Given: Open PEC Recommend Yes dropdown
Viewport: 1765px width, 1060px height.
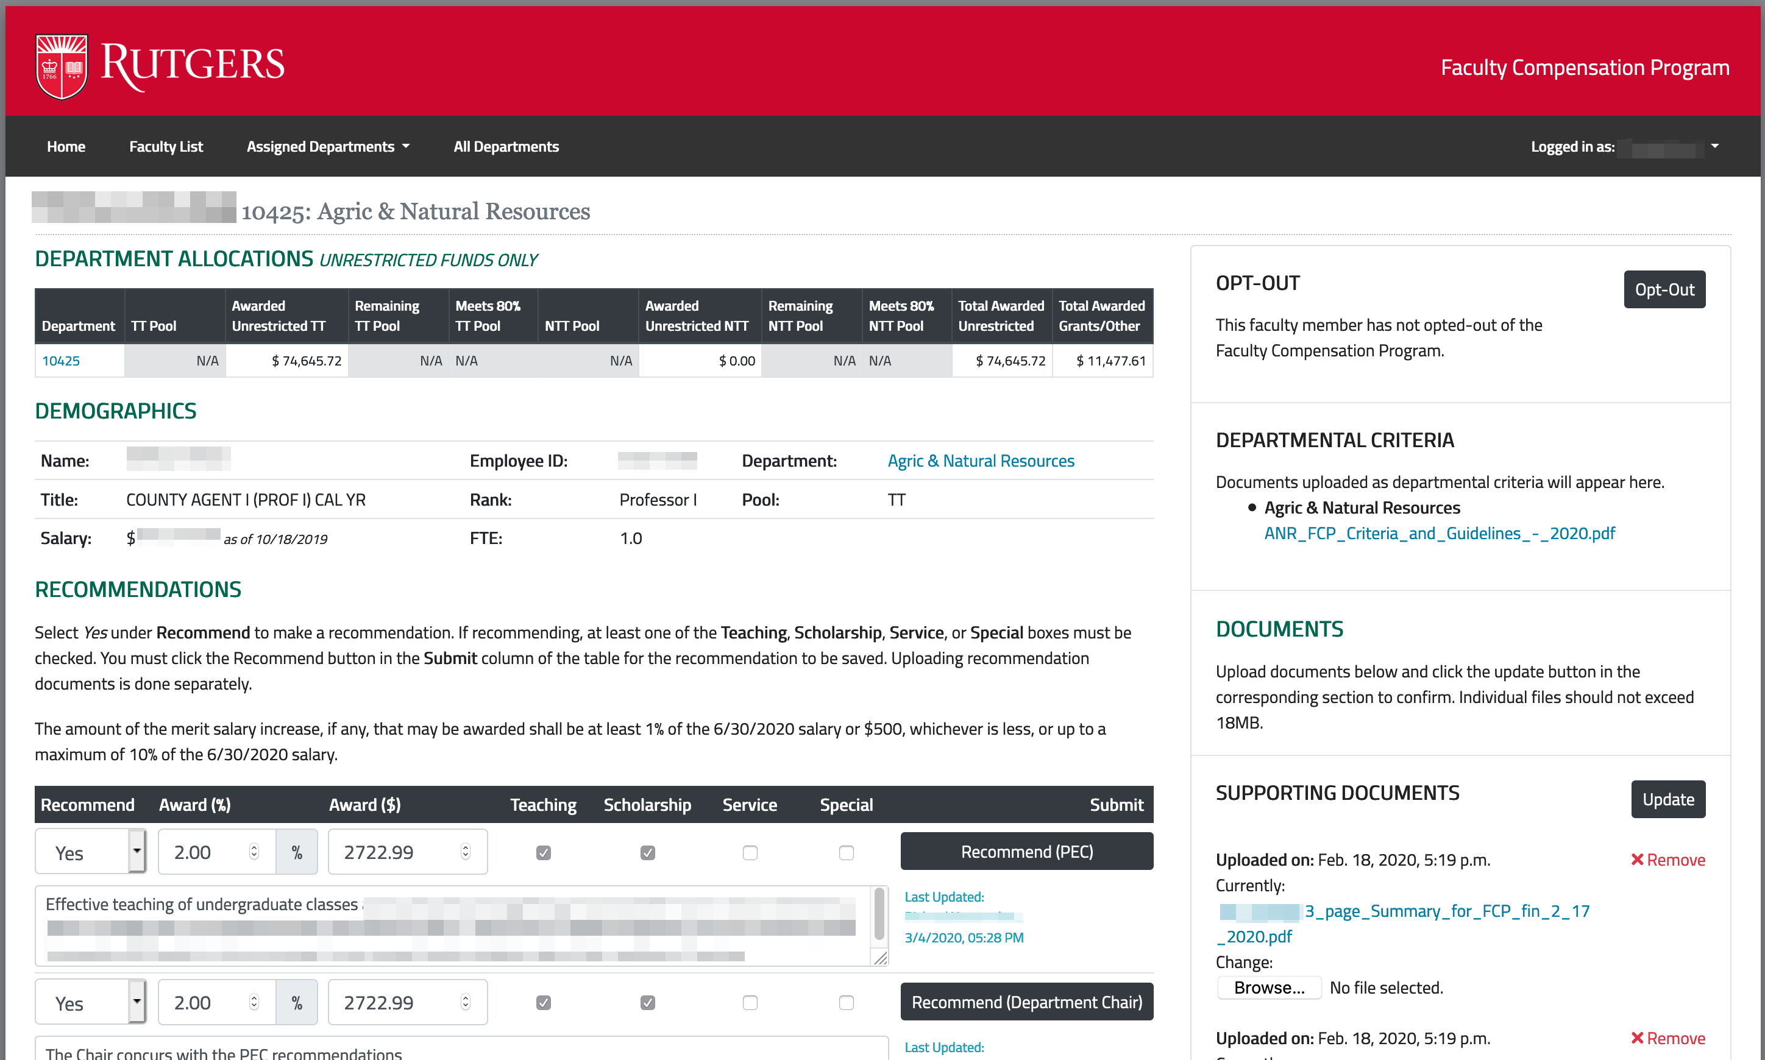Looking at the screenshot, I should pyautogui.click(x=90, y=852).
